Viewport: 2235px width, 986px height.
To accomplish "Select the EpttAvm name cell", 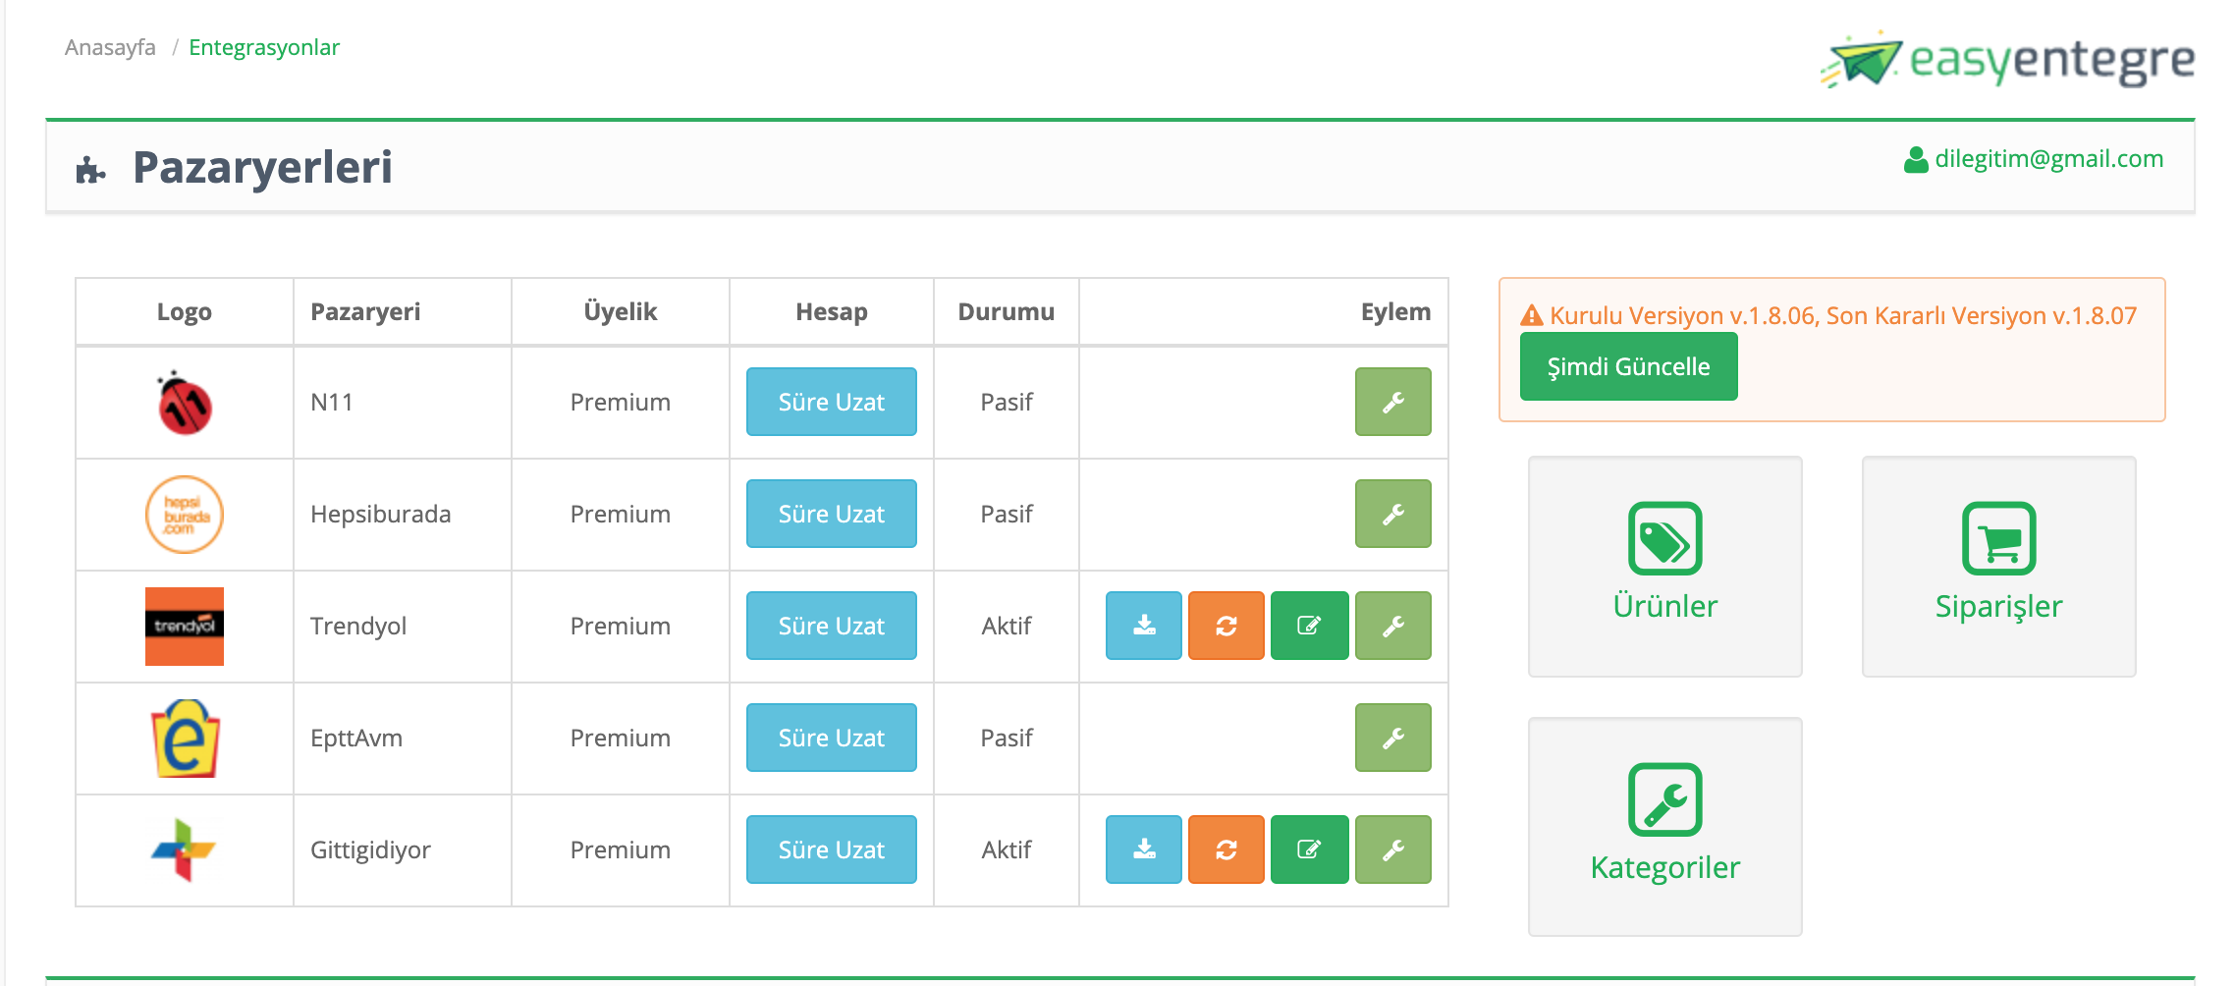I will click(x=403, y=739).
